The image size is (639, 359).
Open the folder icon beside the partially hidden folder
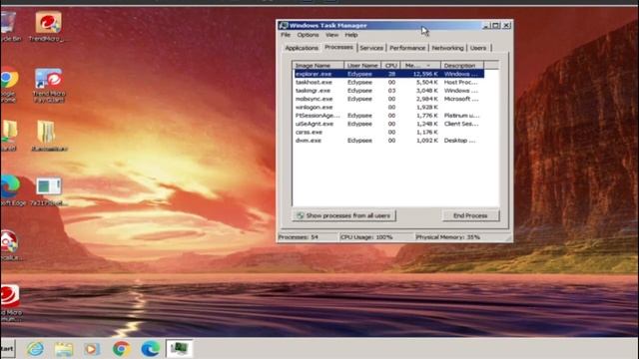[x=49, y=136]
